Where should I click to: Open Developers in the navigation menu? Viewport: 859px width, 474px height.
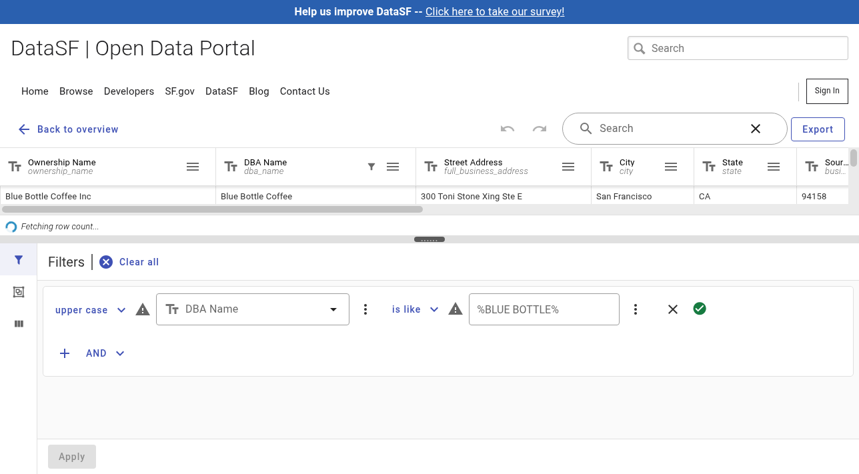click(129, 91)
